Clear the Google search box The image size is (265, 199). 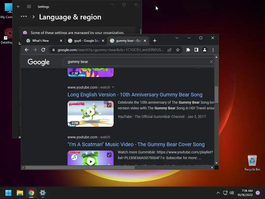tap(211, 62)
